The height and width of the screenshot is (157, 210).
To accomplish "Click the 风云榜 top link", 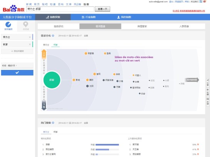I will (x=77, y=4).
